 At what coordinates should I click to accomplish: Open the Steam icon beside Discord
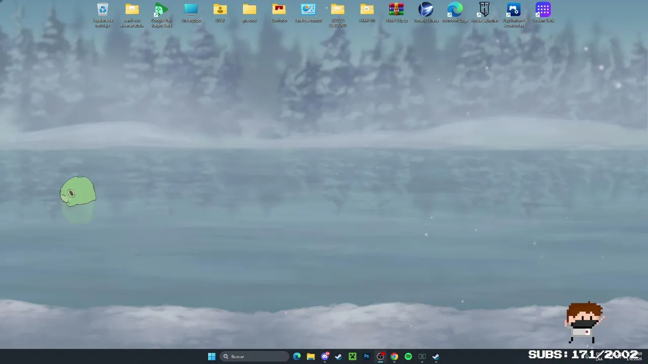tap(339, 356)
